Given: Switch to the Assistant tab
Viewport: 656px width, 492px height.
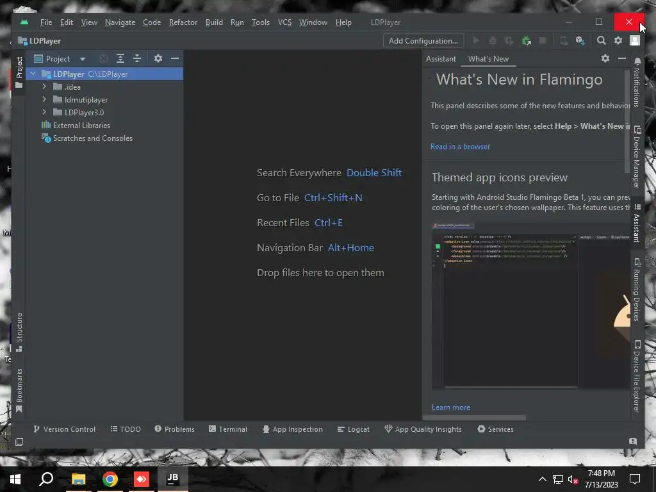Looking at the screenshot, I should [x=441, y=59].
